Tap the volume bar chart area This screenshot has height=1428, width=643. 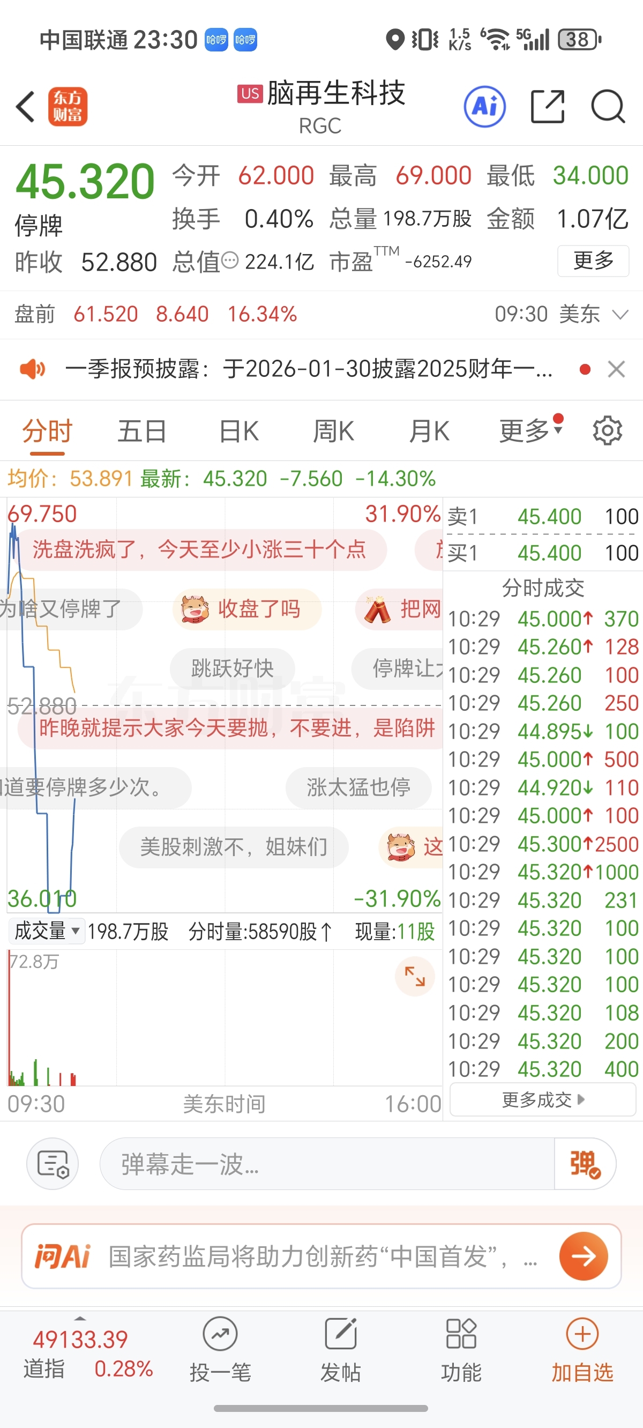pyautogui.click(x=225, y=1018)
